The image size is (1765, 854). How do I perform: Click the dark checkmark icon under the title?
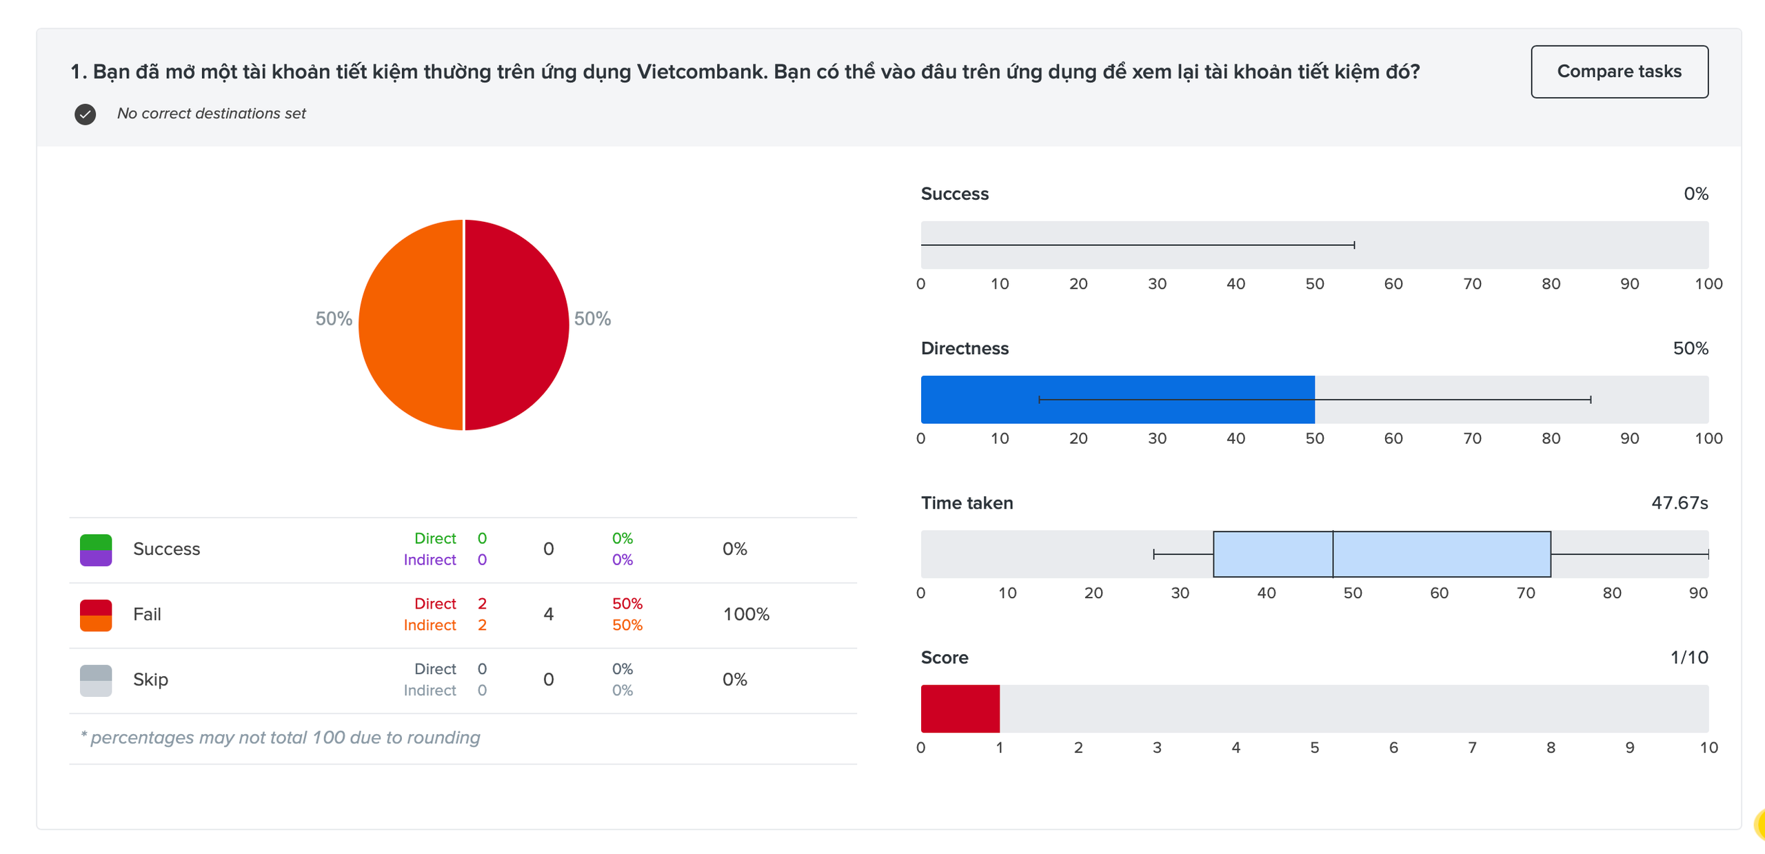[x=85, y=114]
